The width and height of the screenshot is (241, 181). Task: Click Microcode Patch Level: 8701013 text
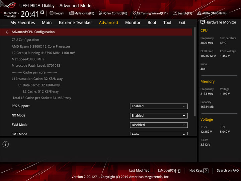(36, 66)
